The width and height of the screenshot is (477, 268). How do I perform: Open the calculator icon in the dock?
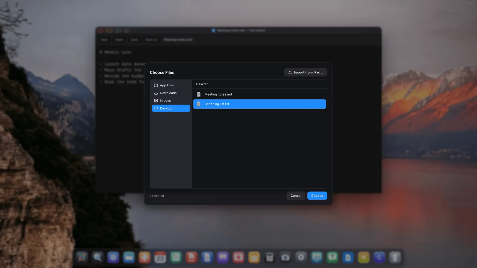click(270, 257)
